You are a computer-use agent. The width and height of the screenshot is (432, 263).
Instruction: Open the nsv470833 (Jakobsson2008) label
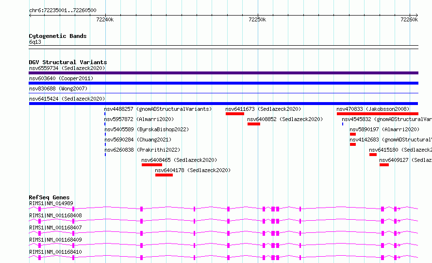coord(373,109)
